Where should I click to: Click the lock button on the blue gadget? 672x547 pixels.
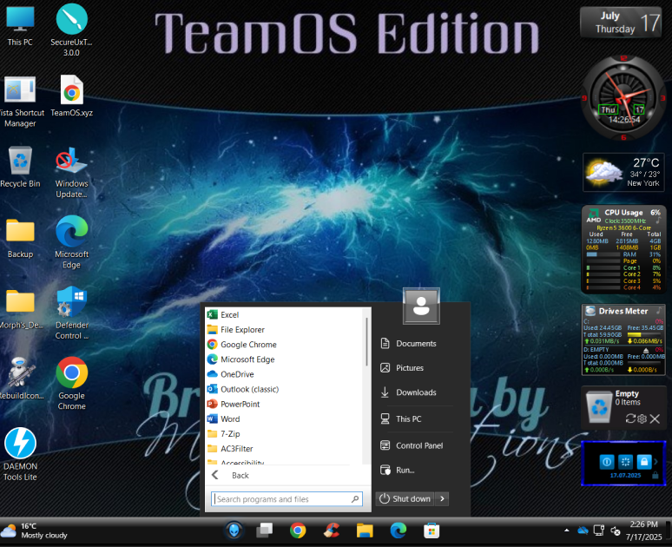point(643,462)
